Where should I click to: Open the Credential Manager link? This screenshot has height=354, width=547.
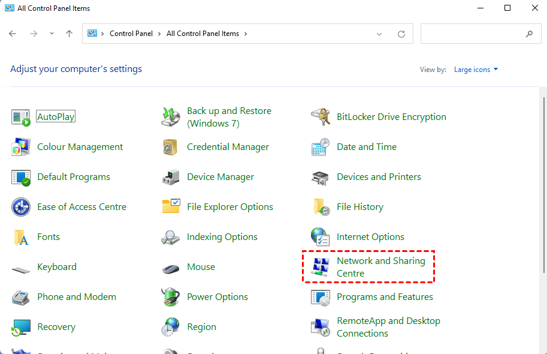[x=228, y=147]
